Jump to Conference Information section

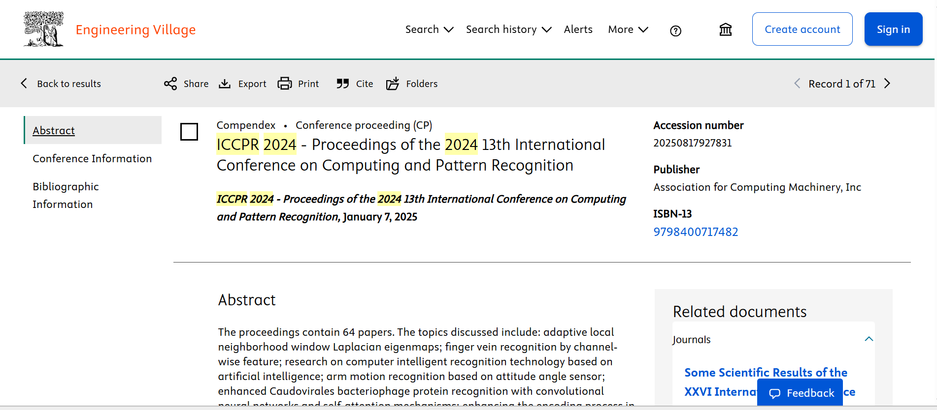(92, 159)
